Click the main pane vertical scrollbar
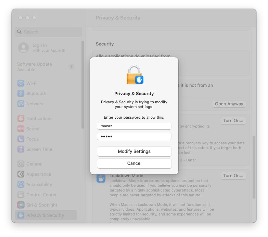268x237 pixels. pyautogui.click(x=254, y=167)
